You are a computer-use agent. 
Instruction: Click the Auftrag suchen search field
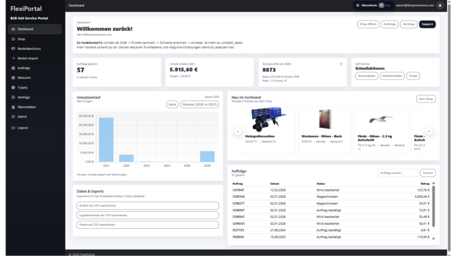click(398, 173)
